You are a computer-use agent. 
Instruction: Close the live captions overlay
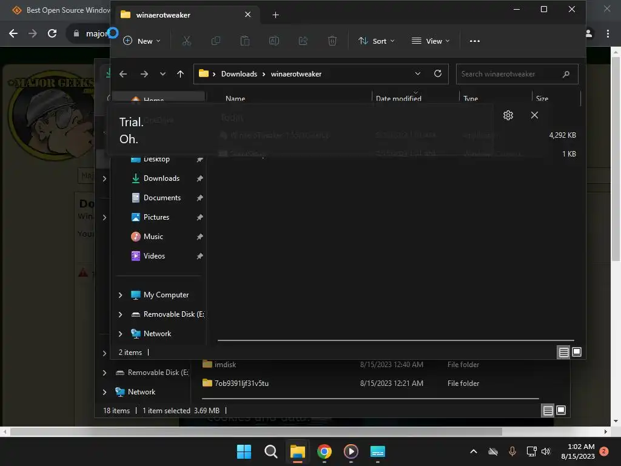pyautogui.click(x=534, y=115)
